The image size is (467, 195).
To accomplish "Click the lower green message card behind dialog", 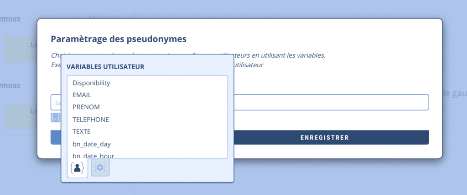I will tap(21, 115).
